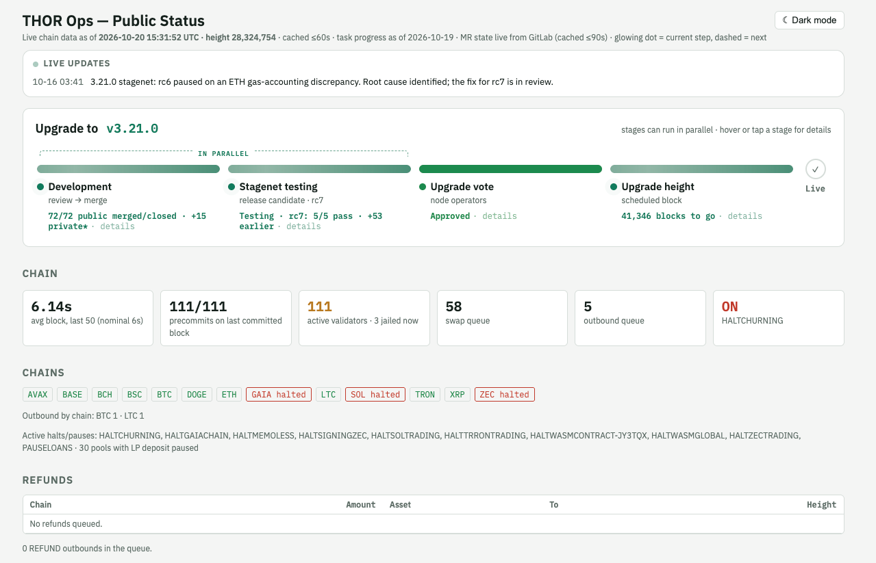Viewport: 876px width, 563px height.
Task: Click the Upgrade vote progress bar
Action: 510,169
